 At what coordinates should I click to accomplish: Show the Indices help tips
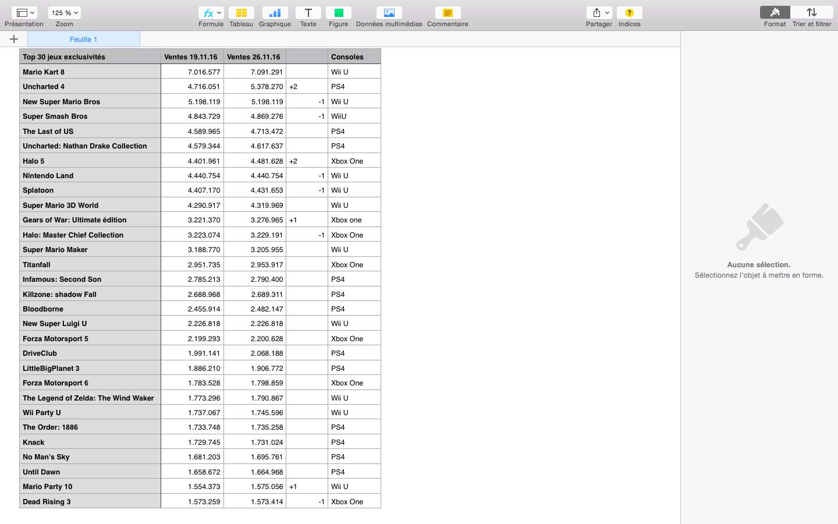point(629,13)
